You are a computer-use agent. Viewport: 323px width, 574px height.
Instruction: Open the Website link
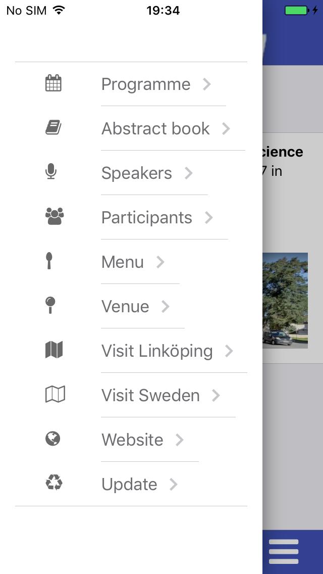[x=132, y=440]
